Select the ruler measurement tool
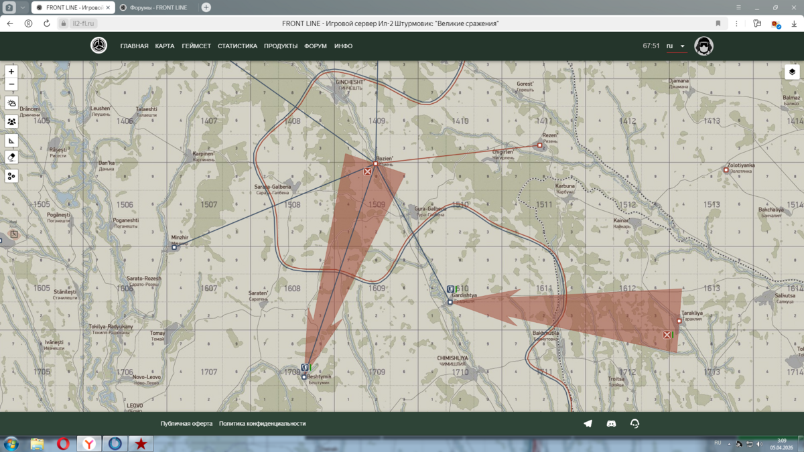The image size is (804, 452). point(11,141)
